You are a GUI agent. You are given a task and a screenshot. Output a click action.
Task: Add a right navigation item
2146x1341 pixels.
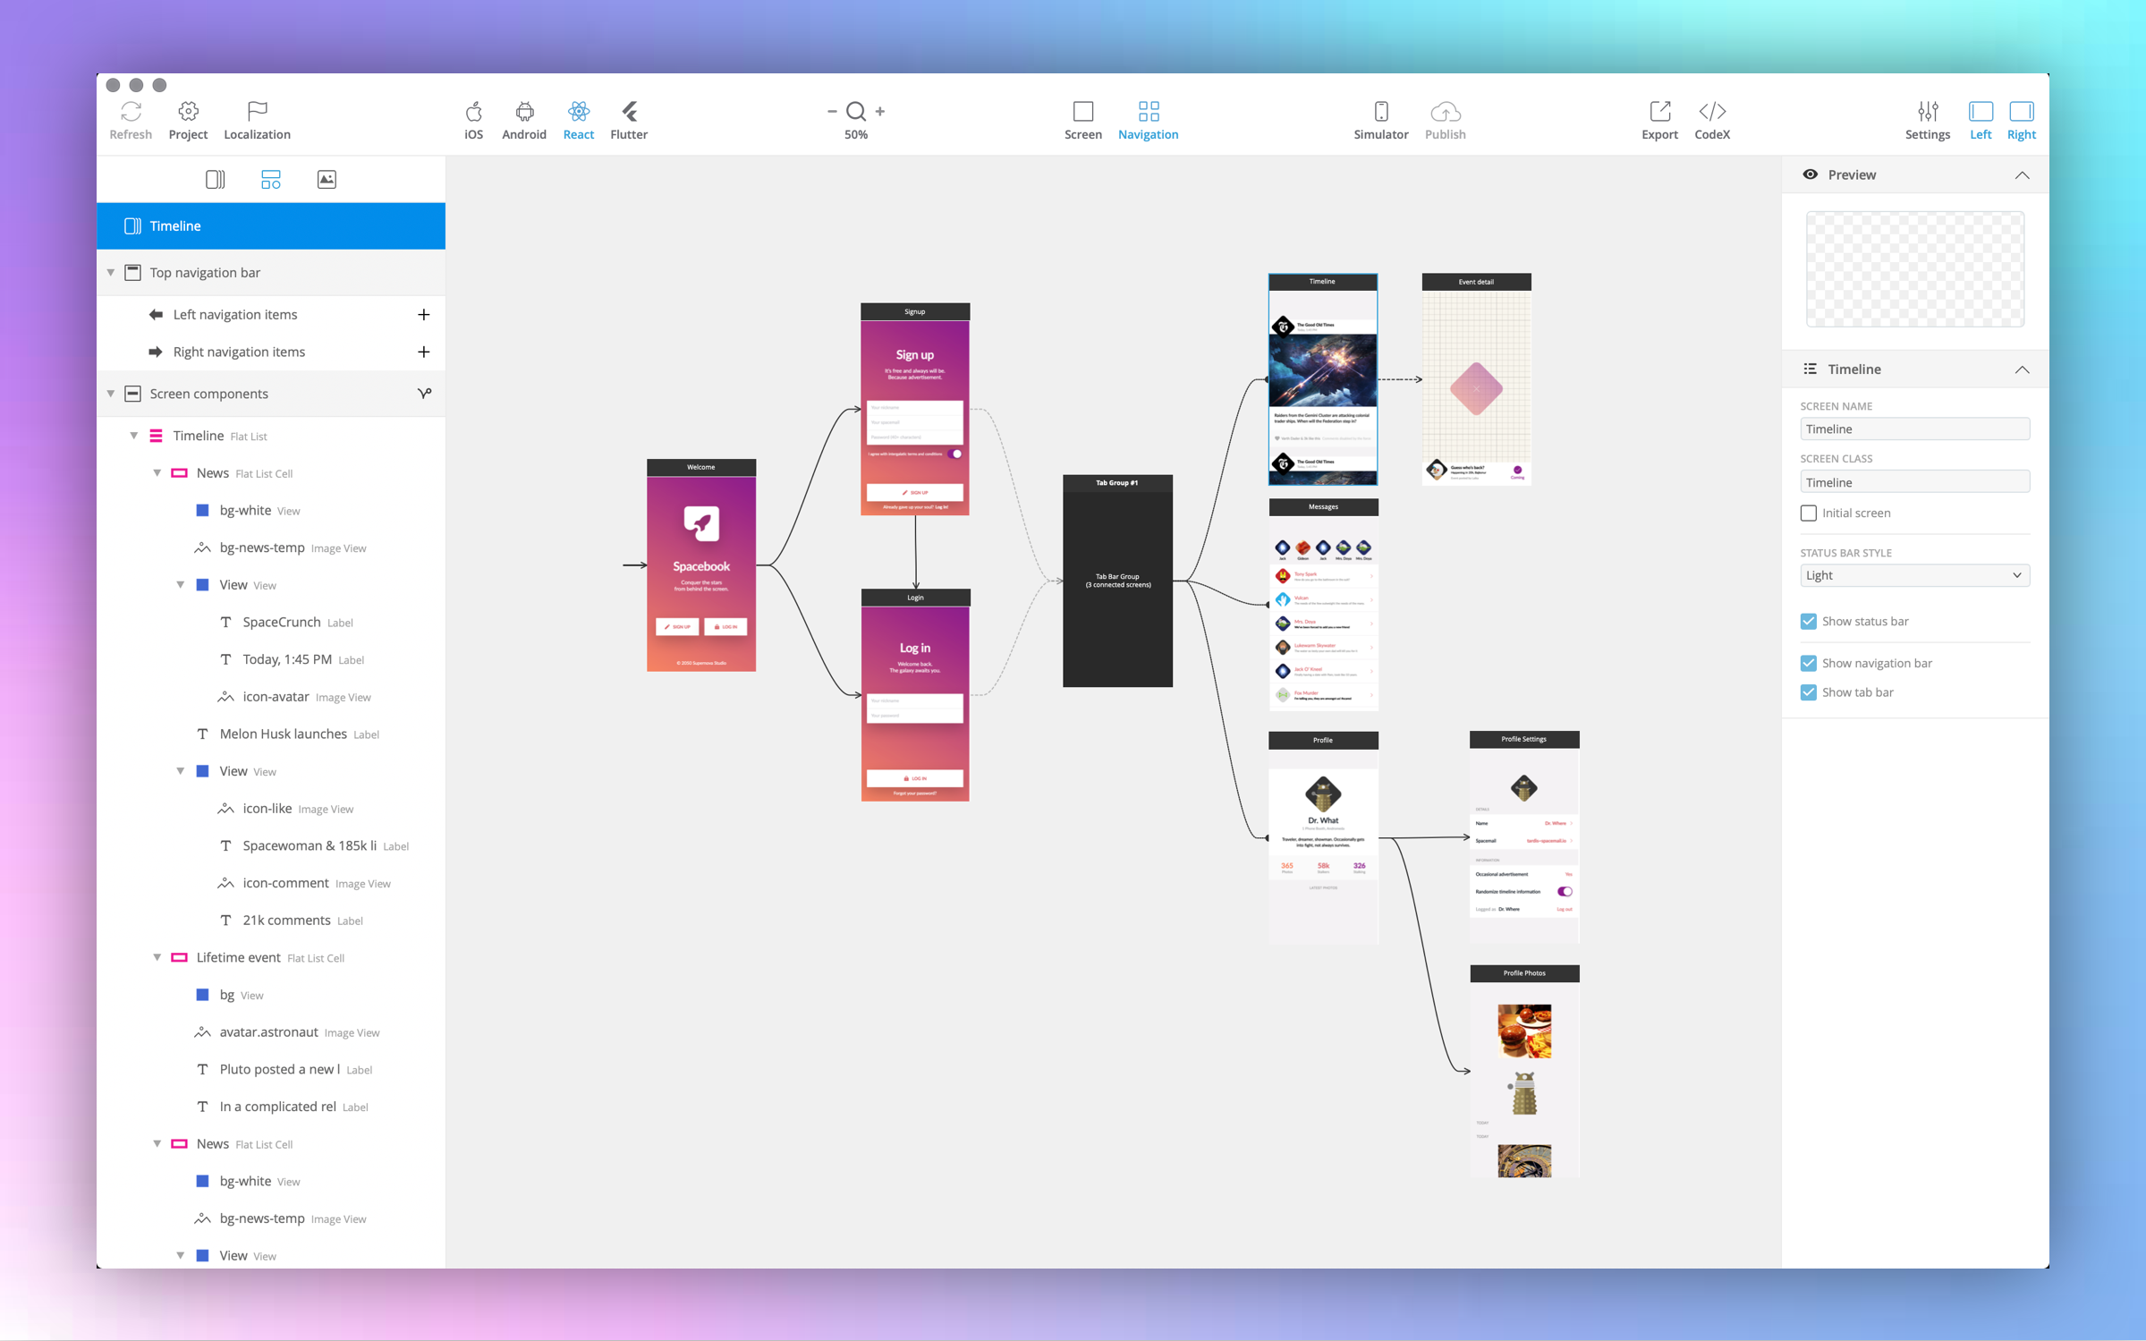coord(423,352)
